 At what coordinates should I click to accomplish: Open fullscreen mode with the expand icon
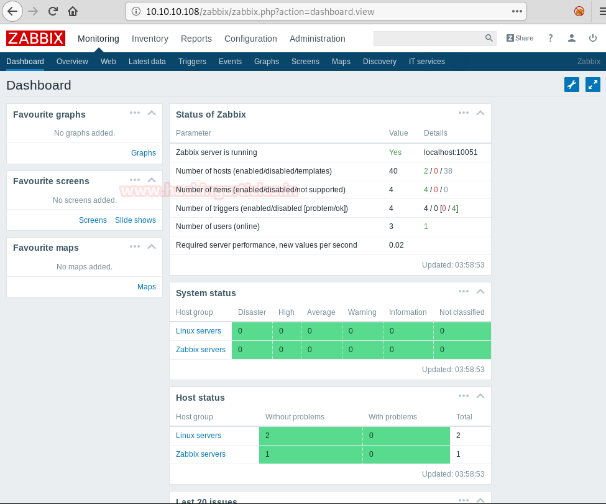point(592,85)
